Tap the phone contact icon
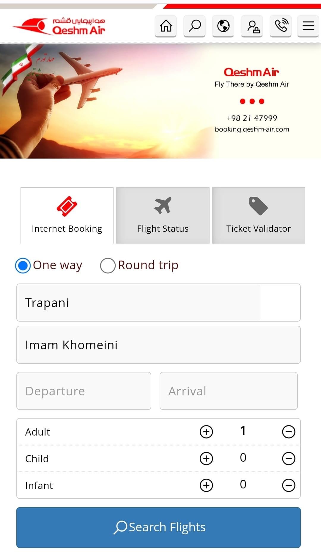321x556 pixels. (x=281, y=26)
